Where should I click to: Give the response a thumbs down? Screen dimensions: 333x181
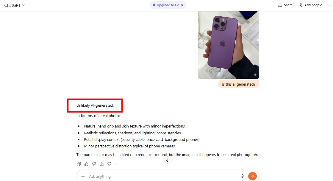[94, 164]
